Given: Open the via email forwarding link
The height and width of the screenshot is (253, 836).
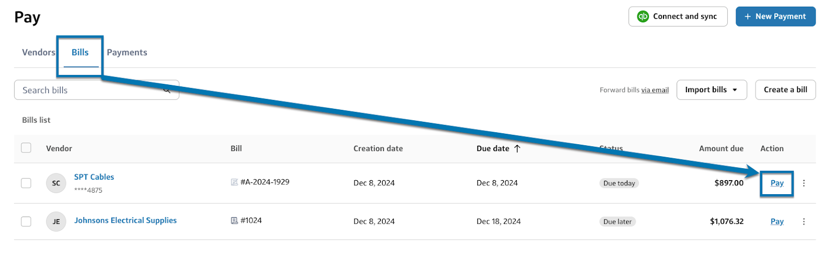Looking at the screenshot, I should [655, 90].
